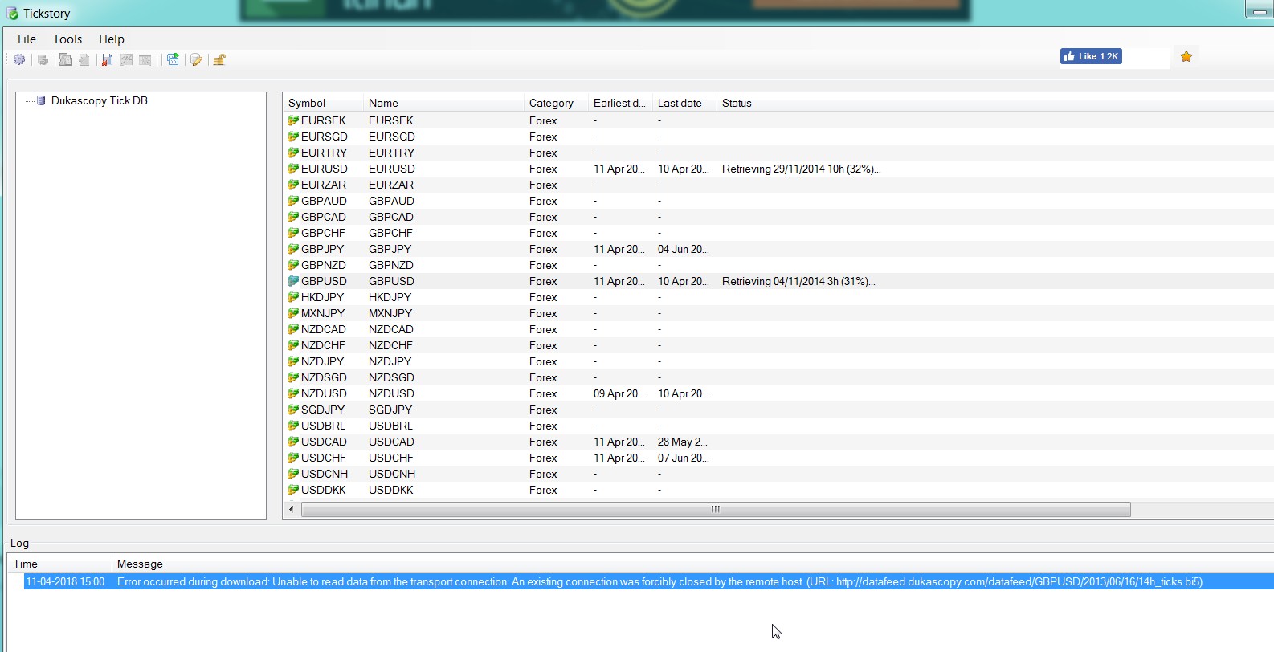Image resolution: width=1274 pixels, height=652 pixels.
Task: Click the symbol list horizontal scrollbar thumb
Action: (x=716, y=509)
